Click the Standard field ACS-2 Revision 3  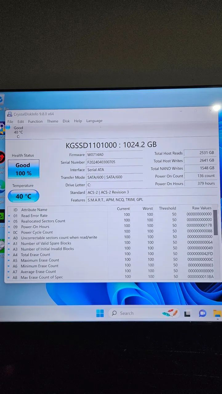[x=151, y=192]
